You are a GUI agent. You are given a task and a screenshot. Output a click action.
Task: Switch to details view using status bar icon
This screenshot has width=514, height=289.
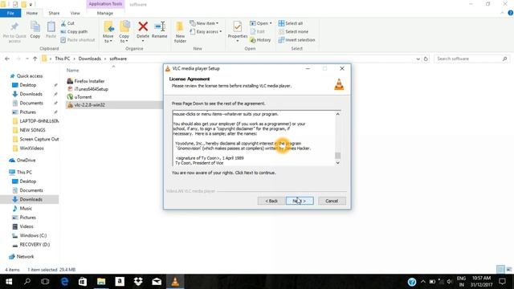pos(500,270)
